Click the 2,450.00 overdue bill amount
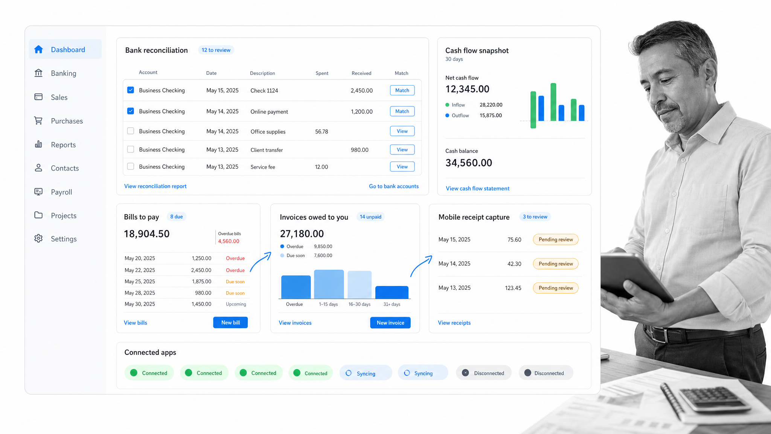The image size is (771, 434). [201, 270]
